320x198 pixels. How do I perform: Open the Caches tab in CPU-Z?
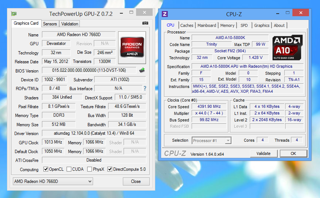pyautogui.click(x=186, y=25)
